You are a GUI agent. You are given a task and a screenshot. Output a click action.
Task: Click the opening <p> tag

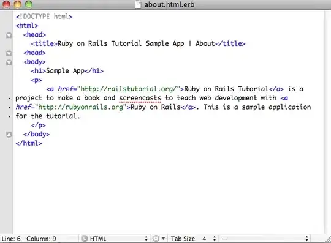tap(36, 80)
